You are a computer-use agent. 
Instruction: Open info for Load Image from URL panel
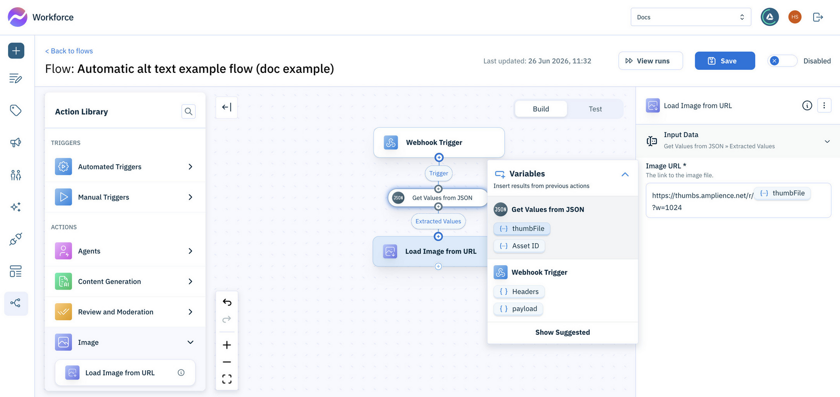click(x=807, y=106)
